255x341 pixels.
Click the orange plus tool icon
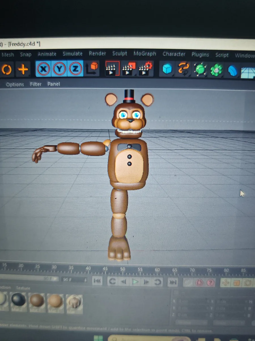pyautogui.click(x=23, y=69)
